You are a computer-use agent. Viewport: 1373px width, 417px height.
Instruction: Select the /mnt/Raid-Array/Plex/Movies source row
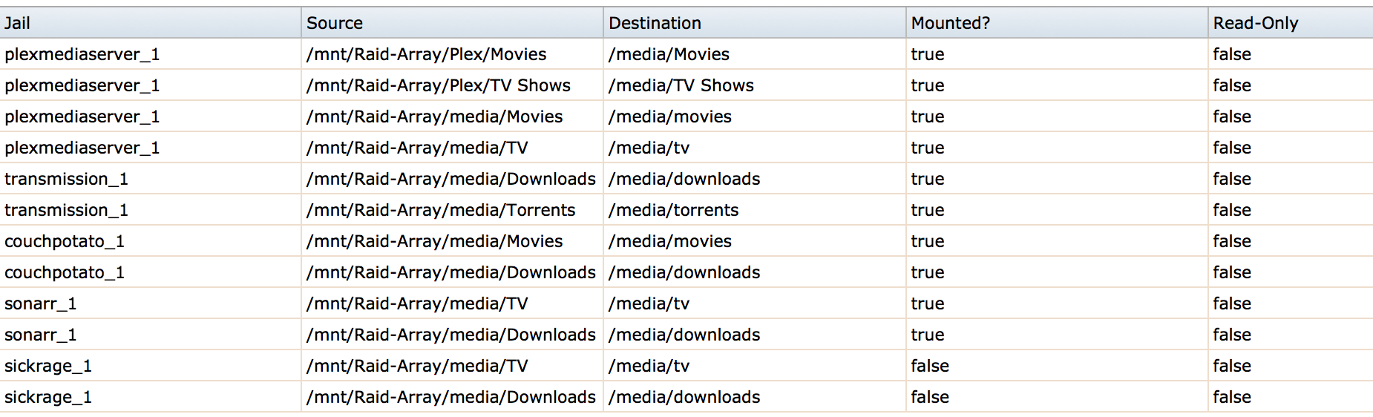pos(686,54)
